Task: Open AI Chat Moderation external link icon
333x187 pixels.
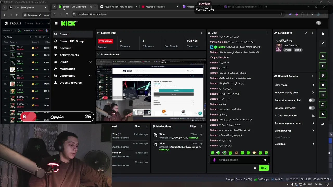Action: click(x=313, y=116)
